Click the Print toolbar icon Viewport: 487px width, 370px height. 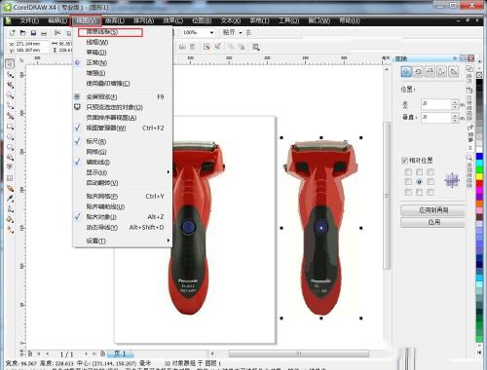pyautogui.click(x=44, y=33)
